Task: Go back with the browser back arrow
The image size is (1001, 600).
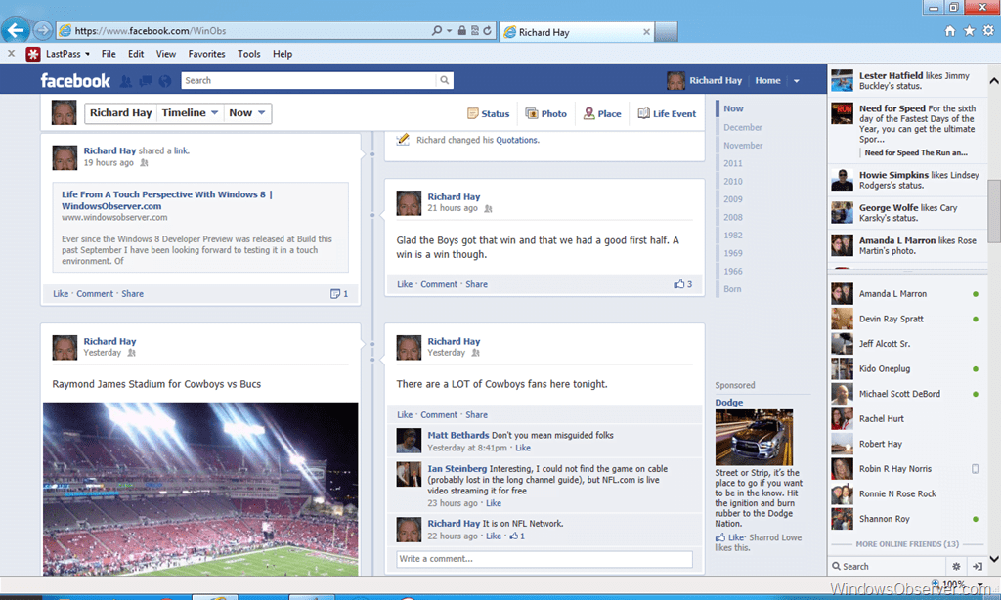Action: pyautogui.click(x=16, y=30)
